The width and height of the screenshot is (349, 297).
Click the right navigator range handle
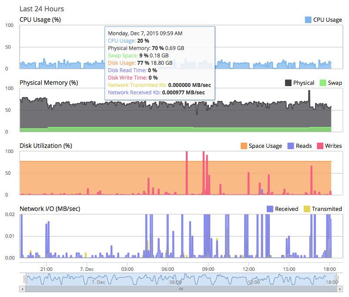[x=336, y=279]
